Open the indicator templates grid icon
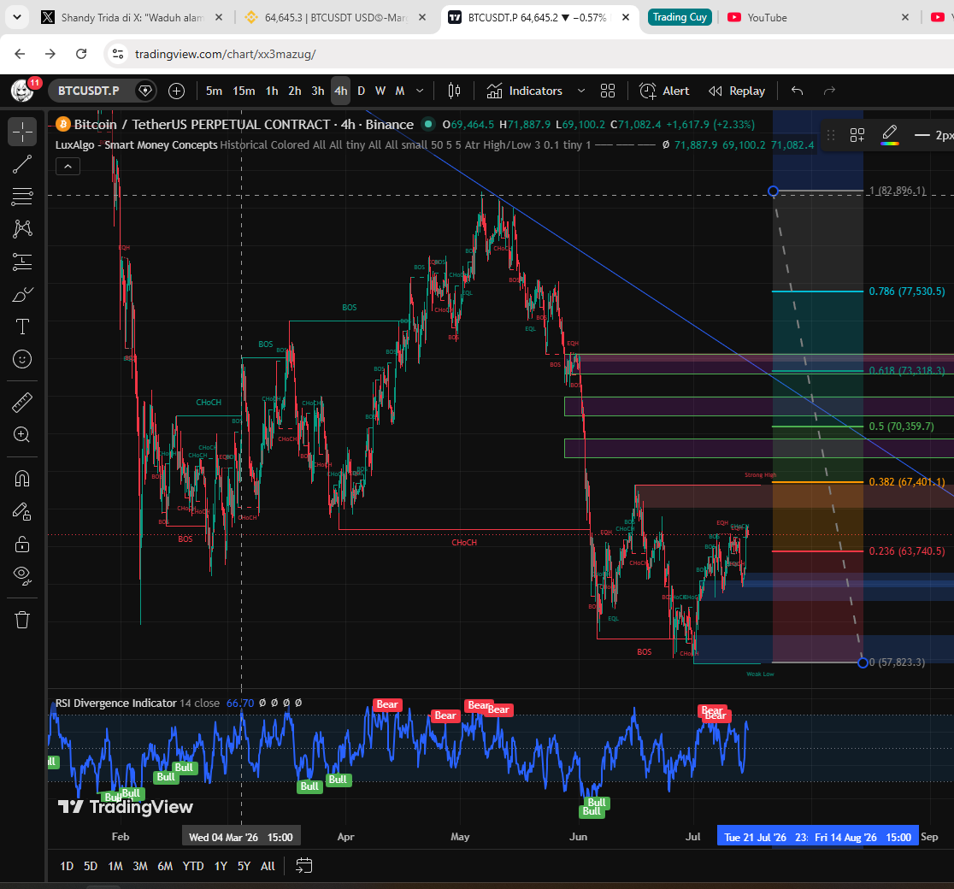The image size is (954, 889). click(607, 91)
